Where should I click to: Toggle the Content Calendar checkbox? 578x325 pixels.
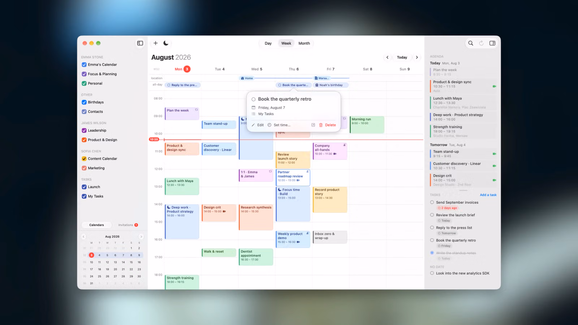point(84,159)
